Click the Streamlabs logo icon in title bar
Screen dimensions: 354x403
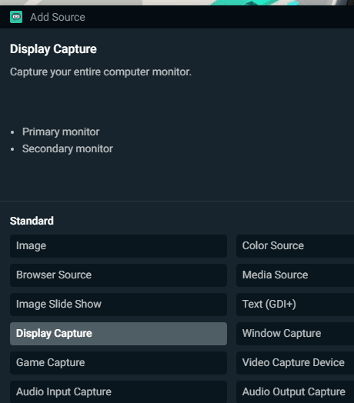point(16,17)
